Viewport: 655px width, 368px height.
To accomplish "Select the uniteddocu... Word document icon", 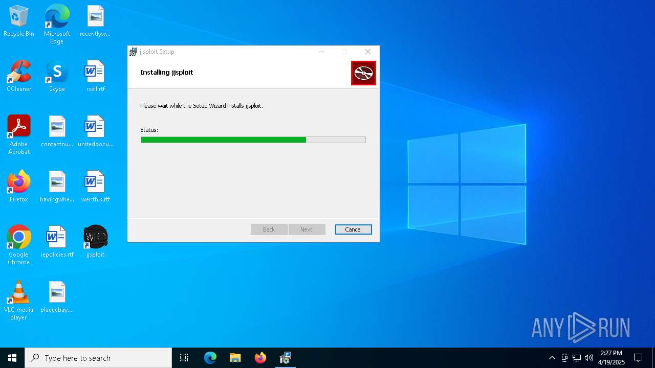I will [95, 131].
